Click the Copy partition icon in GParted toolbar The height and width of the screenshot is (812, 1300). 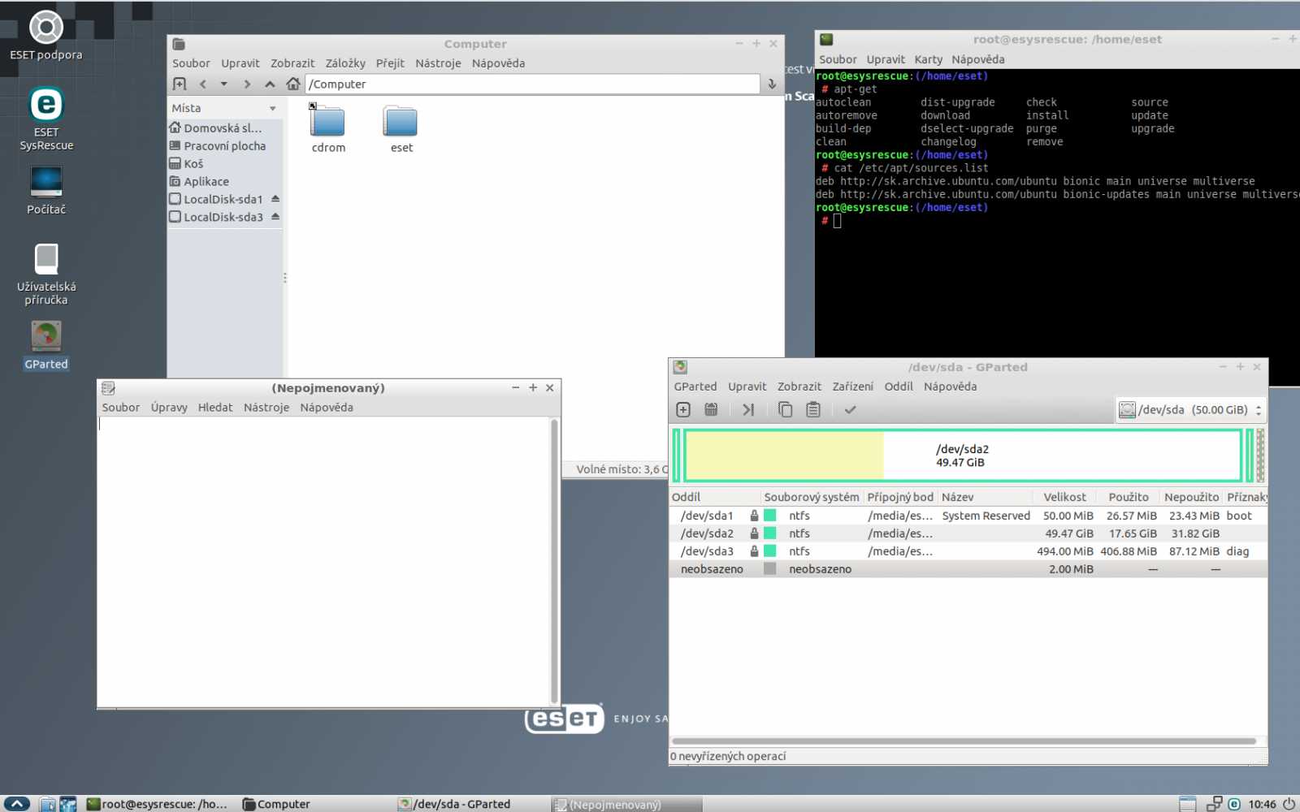point(785,410)
